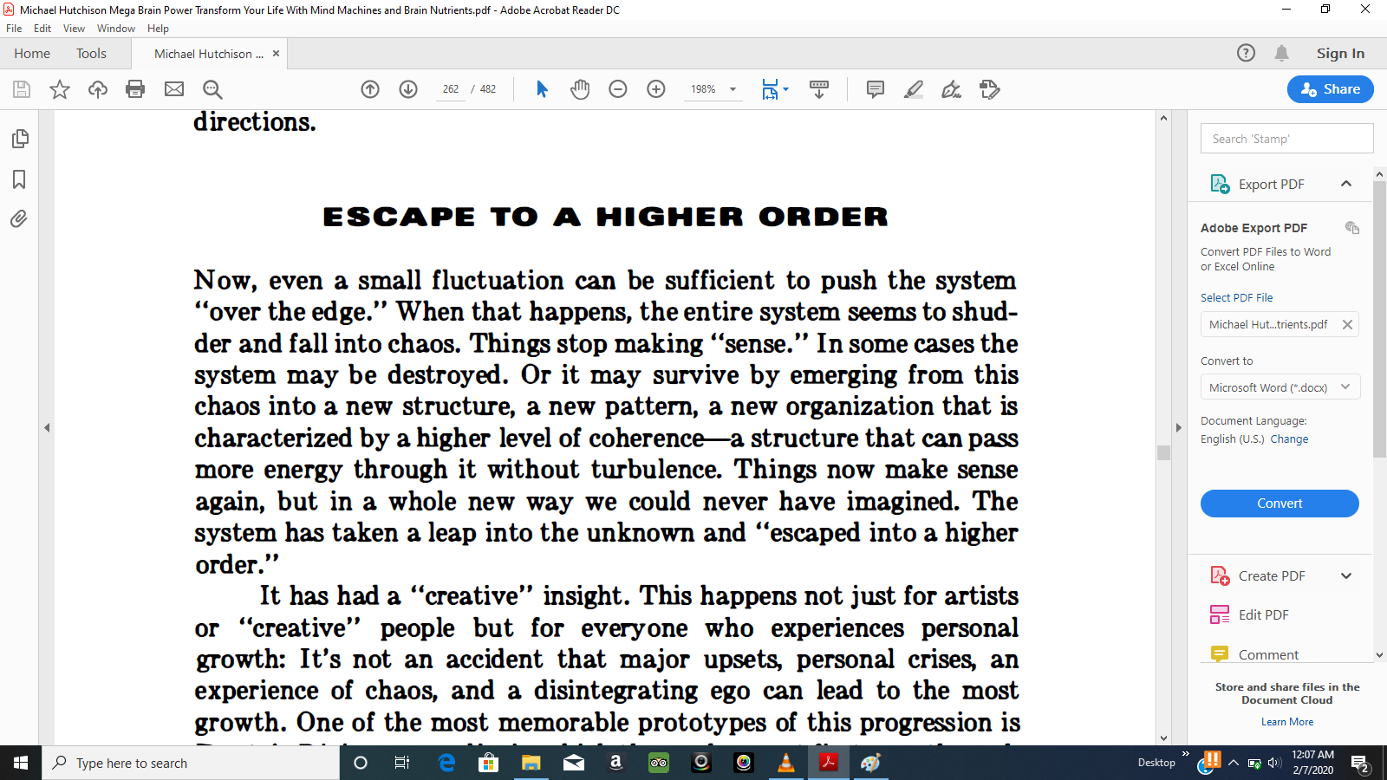
Task: Go to previous page arrow
Action: 370,89
